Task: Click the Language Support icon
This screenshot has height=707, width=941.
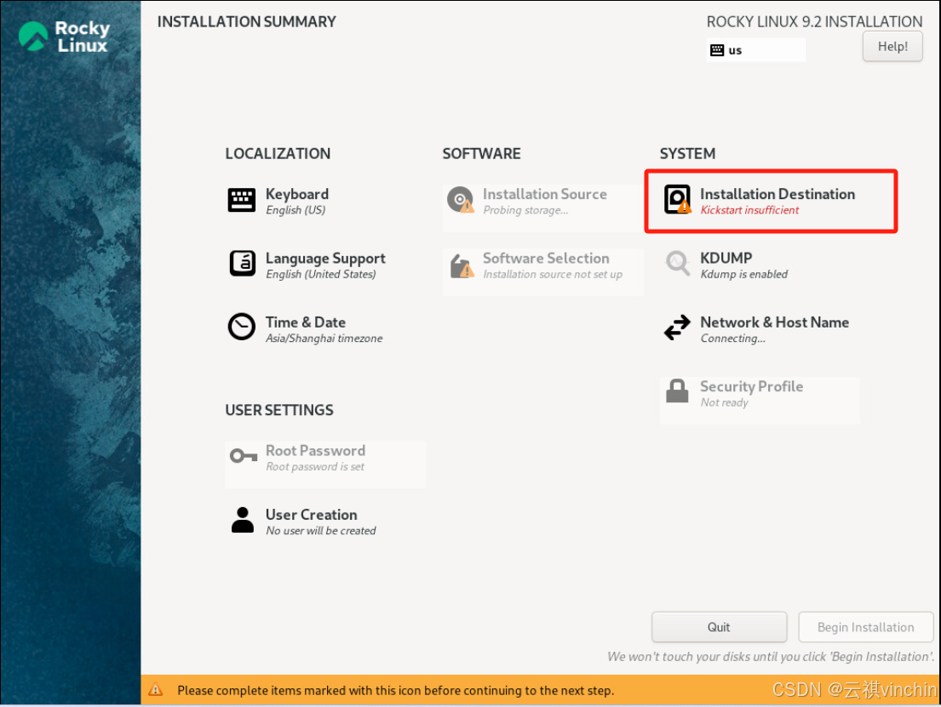Action: (x=243, y=264)
